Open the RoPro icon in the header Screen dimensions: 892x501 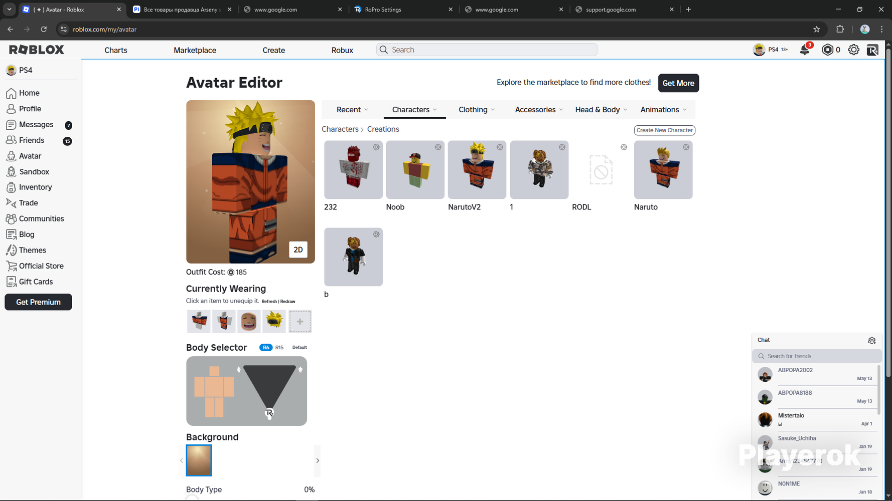pyautogui.click(x=872, y=50)
